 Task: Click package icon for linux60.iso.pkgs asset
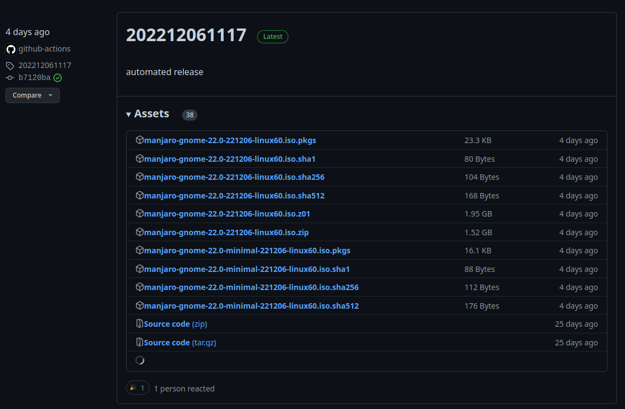click(140, 140)
